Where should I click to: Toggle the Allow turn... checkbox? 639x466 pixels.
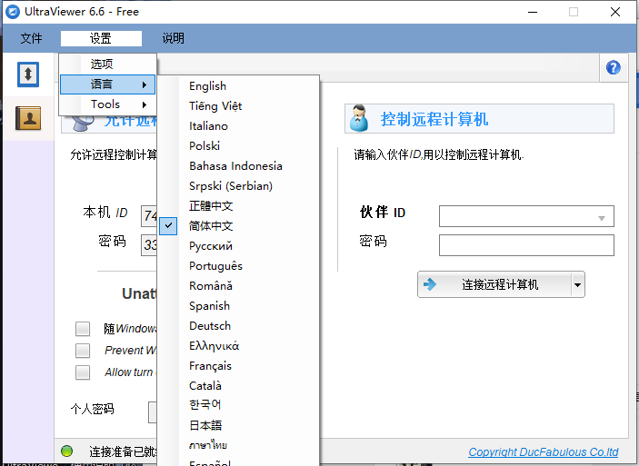[x=83, y=372]
